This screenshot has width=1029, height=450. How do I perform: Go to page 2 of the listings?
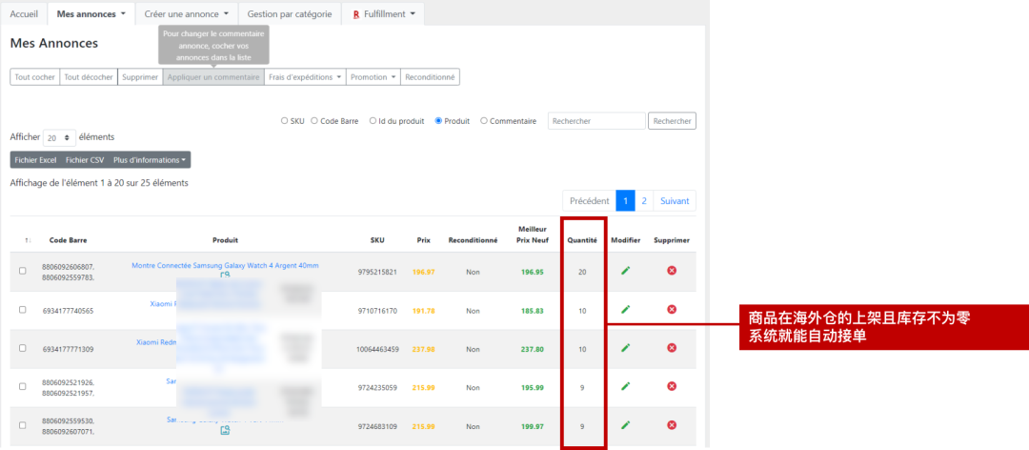[x=644, y=201]
